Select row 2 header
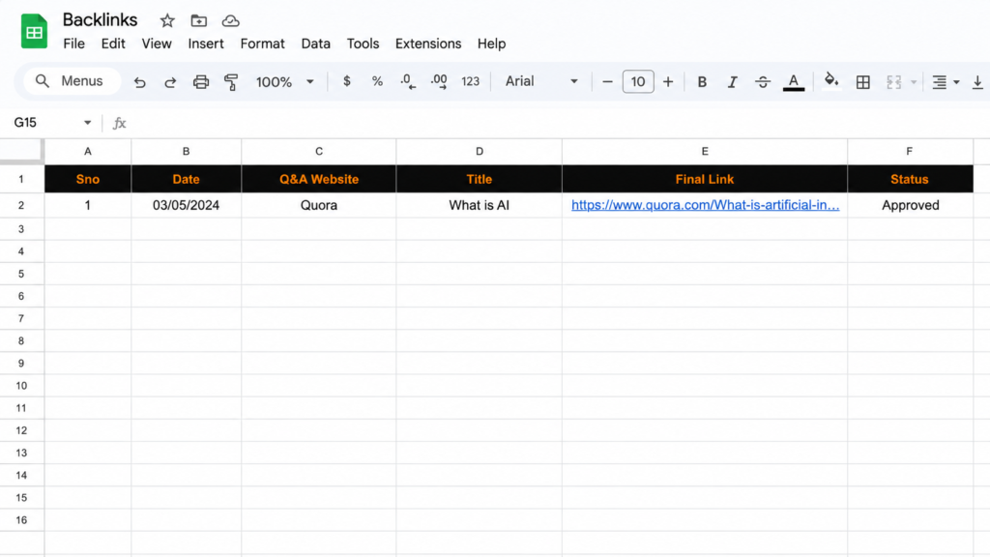Screen dimensions: 990x557 pyautogui.click(x=21, y=205)
